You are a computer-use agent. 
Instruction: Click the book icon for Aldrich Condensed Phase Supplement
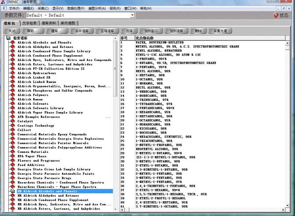(13, 56)
